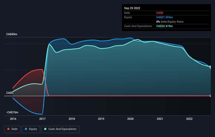The width and height of the screenshot is (215, 137).
Task: Click the Debt row label in tooltip
Action: coord(127,13)
